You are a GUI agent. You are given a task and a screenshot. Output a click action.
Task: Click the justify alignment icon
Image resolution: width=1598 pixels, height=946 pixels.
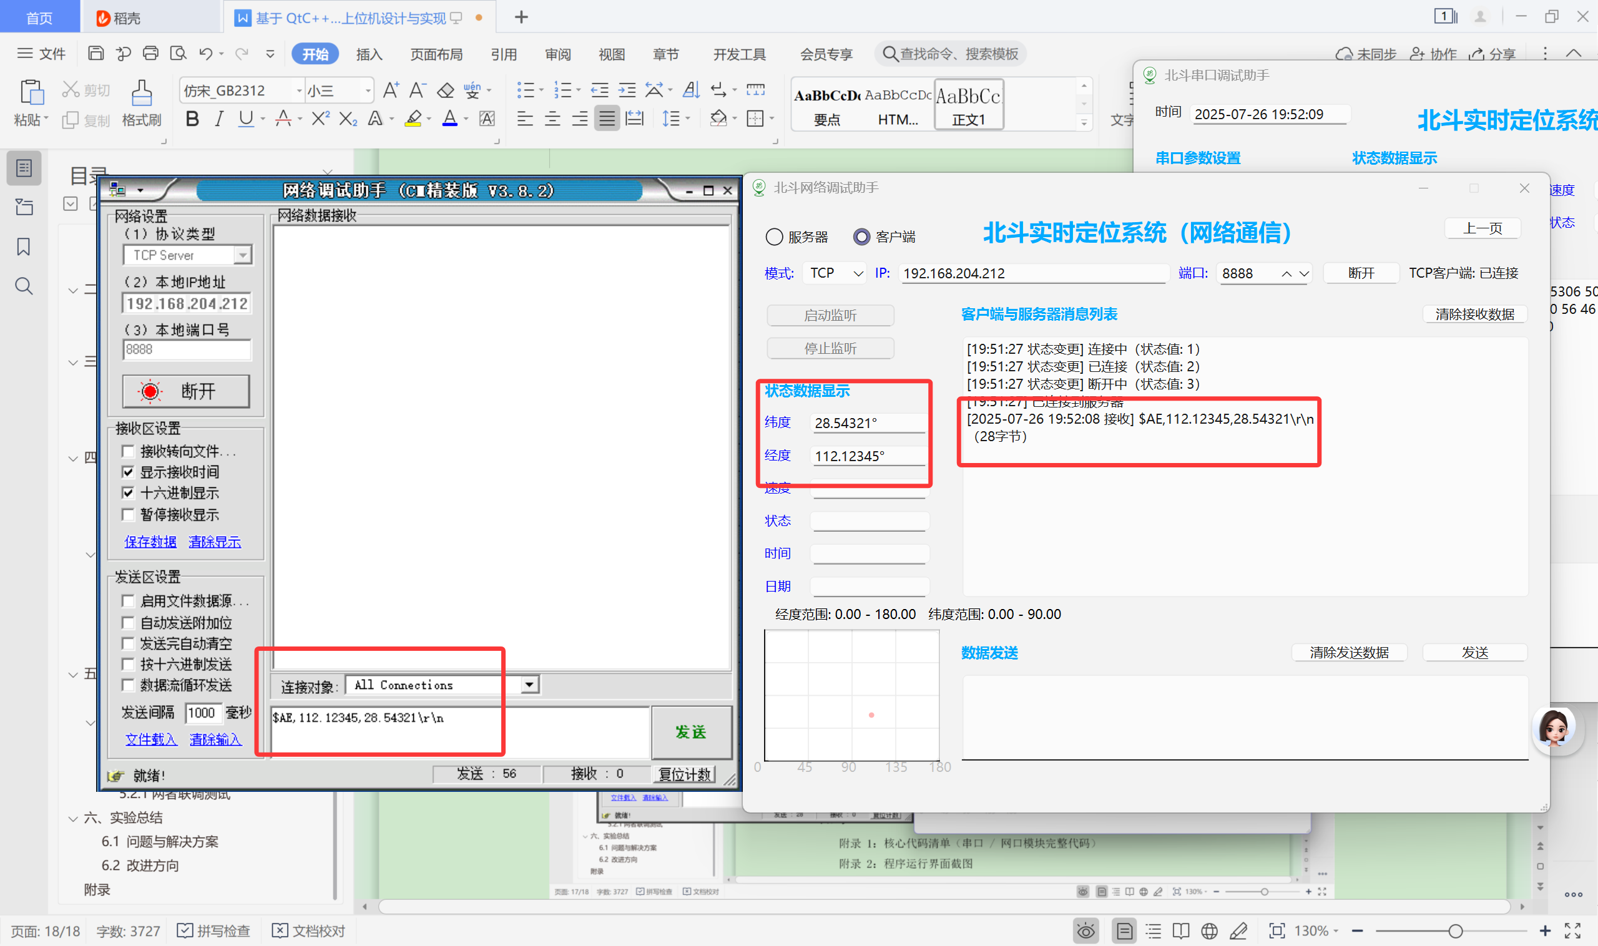(606, 119)
